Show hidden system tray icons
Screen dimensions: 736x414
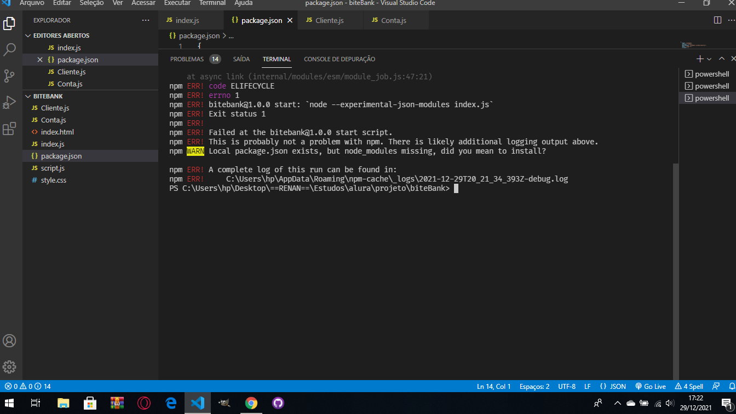click(617, 403)
